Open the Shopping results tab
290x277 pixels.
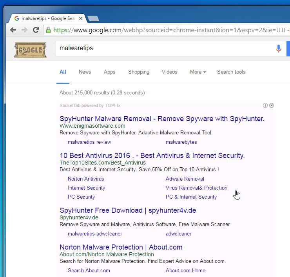(139, 72)
